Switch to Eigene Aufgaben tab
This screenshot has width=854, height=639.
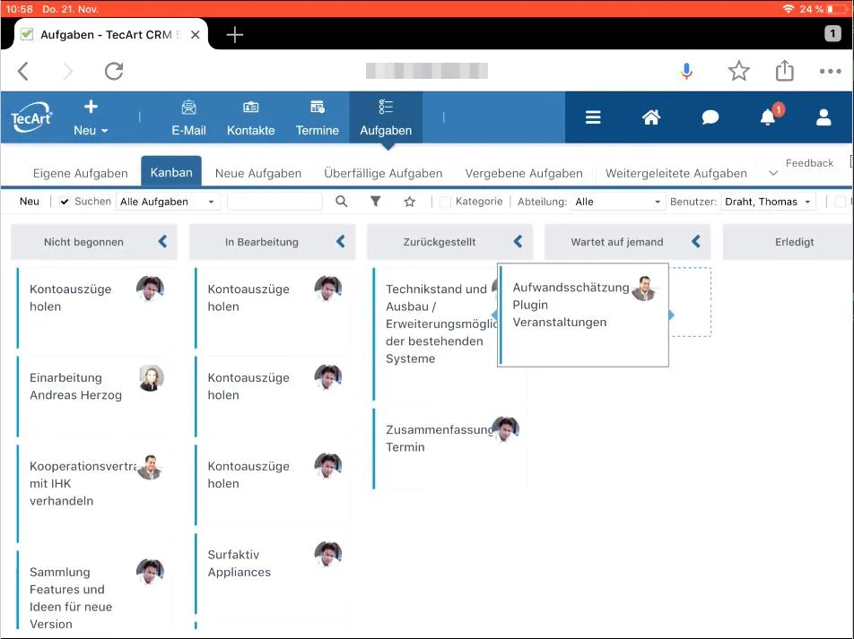[x=81, y=173]
